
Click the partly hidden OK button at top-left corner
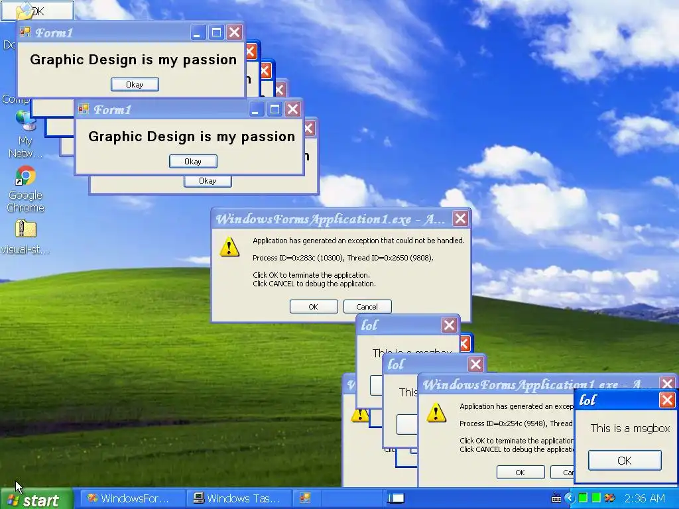(x=37, y=11)
